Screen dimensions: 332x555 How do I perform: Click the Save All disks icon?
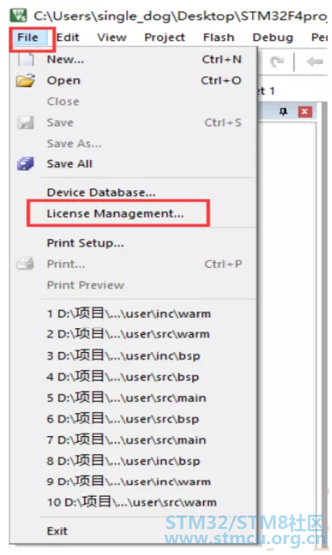click(x=25, y=164)
